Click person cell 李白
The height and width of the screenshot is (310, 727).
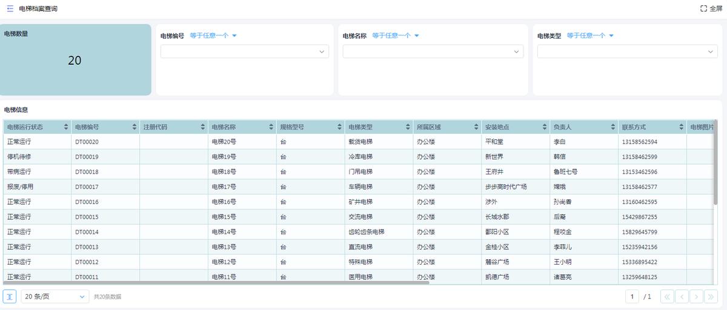(560, 142)
